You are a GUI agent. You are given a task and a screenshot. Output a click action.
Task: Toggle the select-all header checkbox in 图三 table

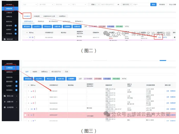(x=25, y=84)
